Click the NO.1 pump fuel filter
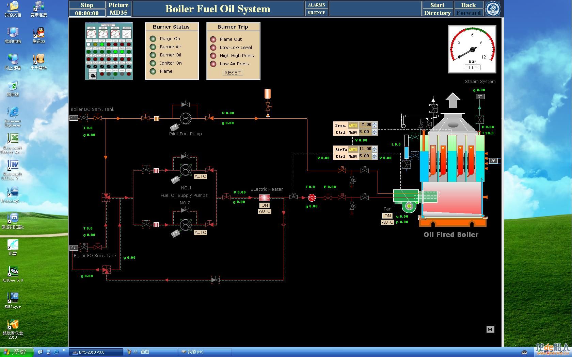Screen dimensions: 572x357 [x=156, y=170]
